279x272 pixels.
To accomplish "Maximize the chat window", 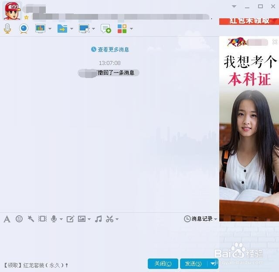I will (260, 7).
